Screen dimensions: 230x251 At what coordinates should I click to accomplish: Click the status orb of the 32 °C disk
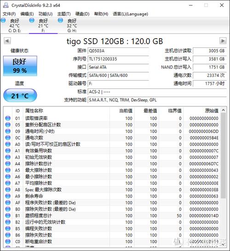pos(60,20)
